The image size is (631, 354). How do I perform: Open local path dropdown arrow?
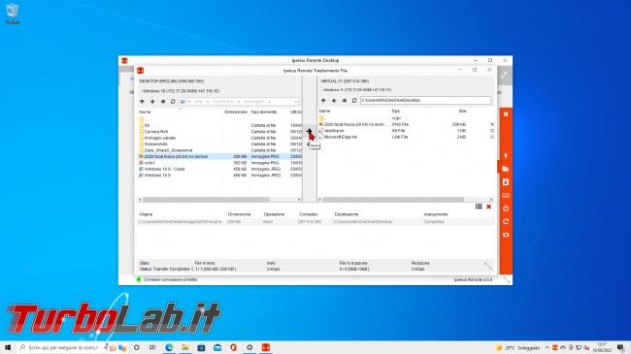(296, 102)
